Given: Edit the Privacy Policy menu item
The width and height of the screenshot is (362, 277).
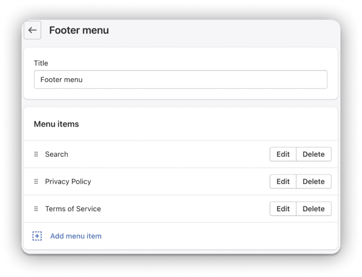Looking at the screenshot, I should 283,182.
